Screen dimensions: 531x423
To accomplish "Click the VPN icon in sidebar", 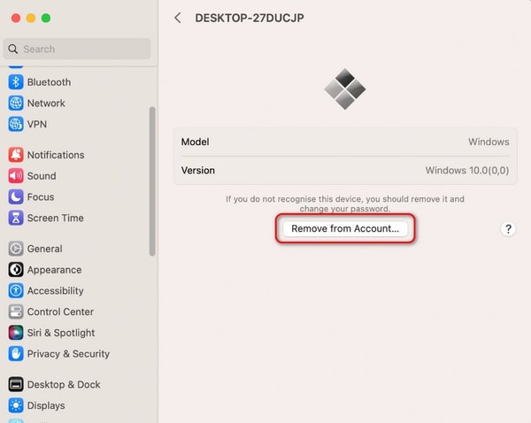I will 16,124.
